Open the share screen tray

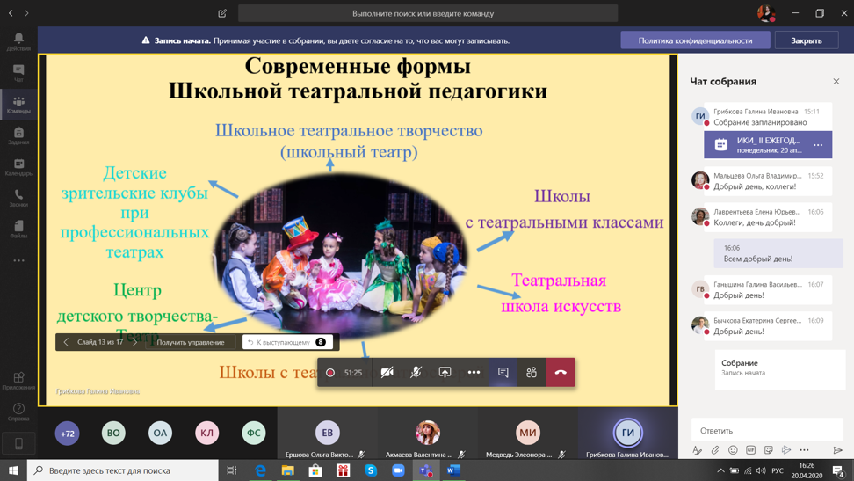445,373
